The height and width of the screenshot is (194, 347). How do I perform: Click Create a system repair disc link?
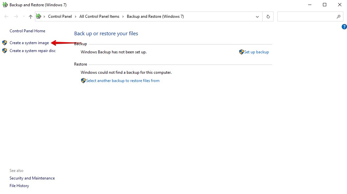pyautogui.click(x=33, y=51)
